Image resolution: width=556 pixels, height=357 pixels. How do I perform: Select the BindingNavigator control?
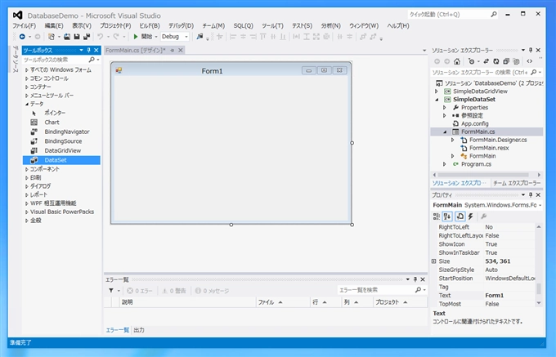point(67,132)
